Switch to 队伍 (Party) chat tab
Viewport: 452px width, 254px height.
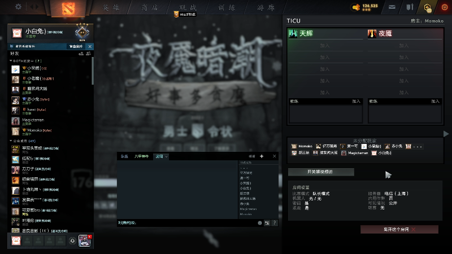point(124,156)
